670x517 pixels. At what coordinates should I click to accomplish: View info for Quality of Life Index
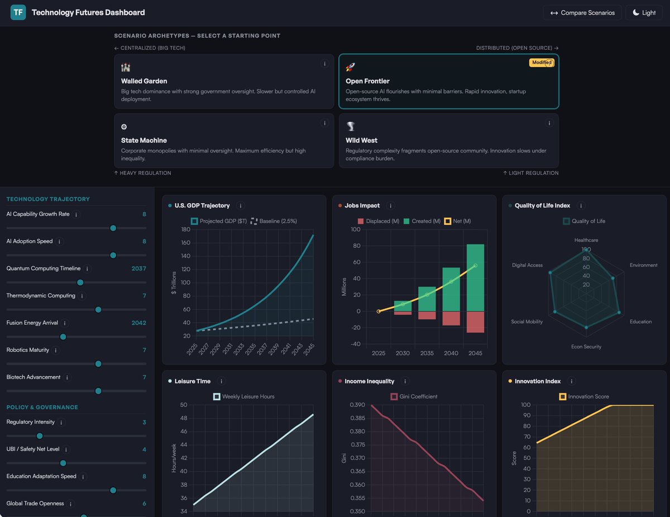pos(581,206)
